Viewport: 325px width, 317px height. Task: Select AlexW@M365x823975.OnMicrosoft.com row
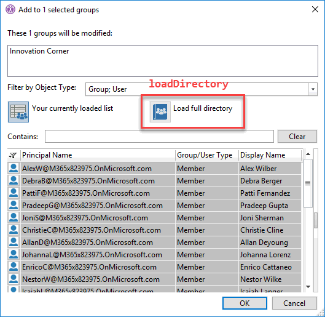pyautogui.click(x=154, y=168)
